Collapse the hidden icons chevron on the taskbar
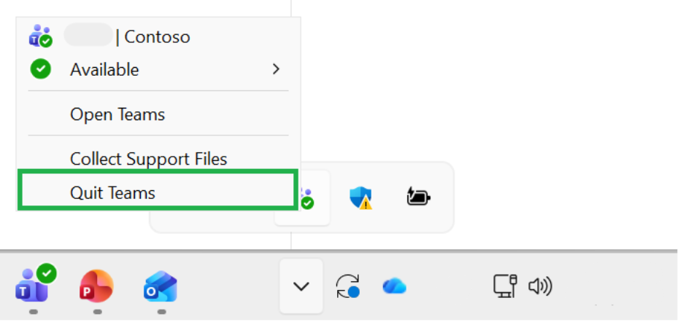The image size is (683, 322). (301, 286)
